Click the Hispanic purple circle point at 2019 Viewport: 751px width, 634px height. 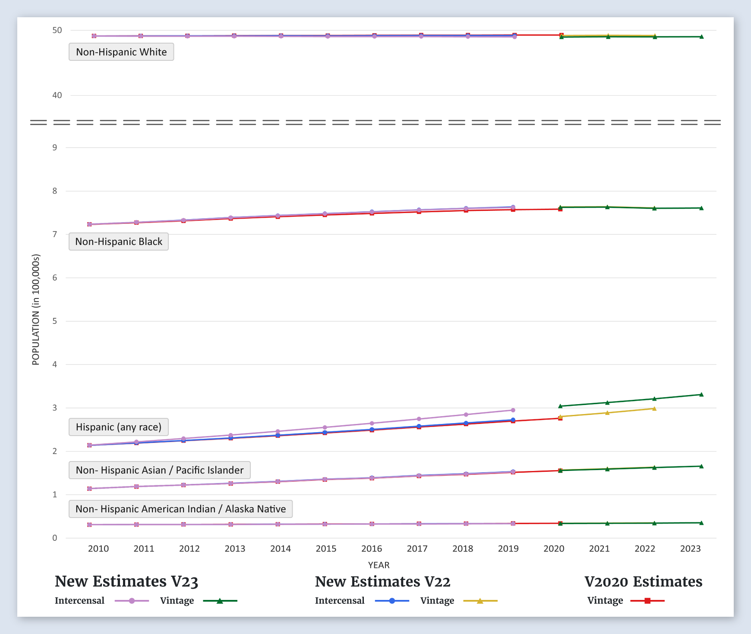click(513, 410)
